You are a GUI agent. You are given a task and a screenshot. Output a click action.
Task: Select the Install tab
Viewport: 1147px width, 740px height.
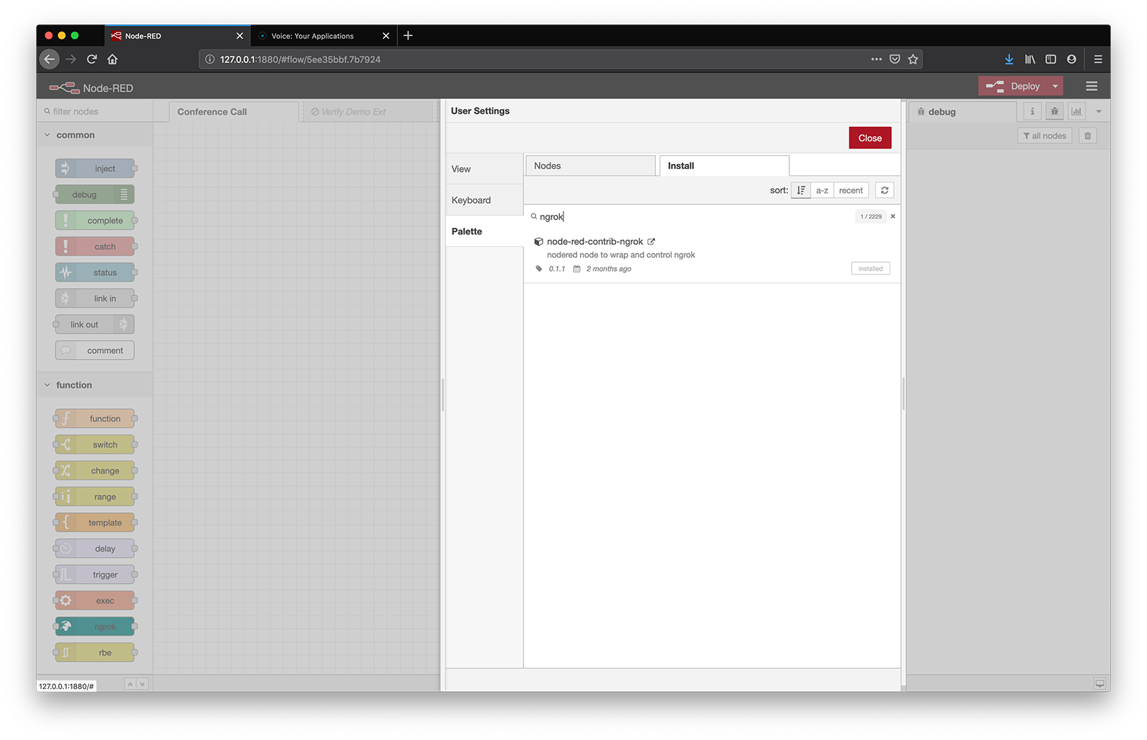click(x=724, y=165)
